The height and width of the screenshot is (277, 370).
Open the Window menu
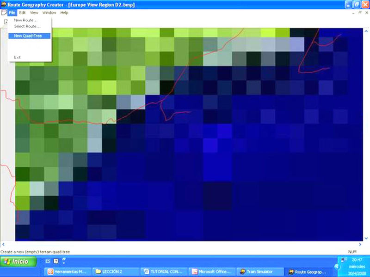(x=49, y=12)
